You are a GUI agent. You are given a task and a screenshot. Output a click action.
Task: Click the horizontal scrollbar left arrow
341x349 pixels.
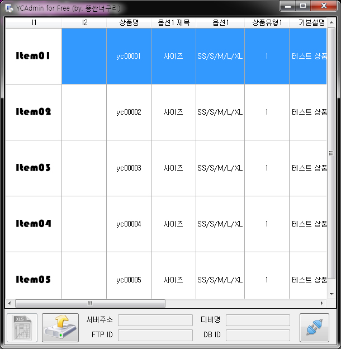[x=10, y=303]
